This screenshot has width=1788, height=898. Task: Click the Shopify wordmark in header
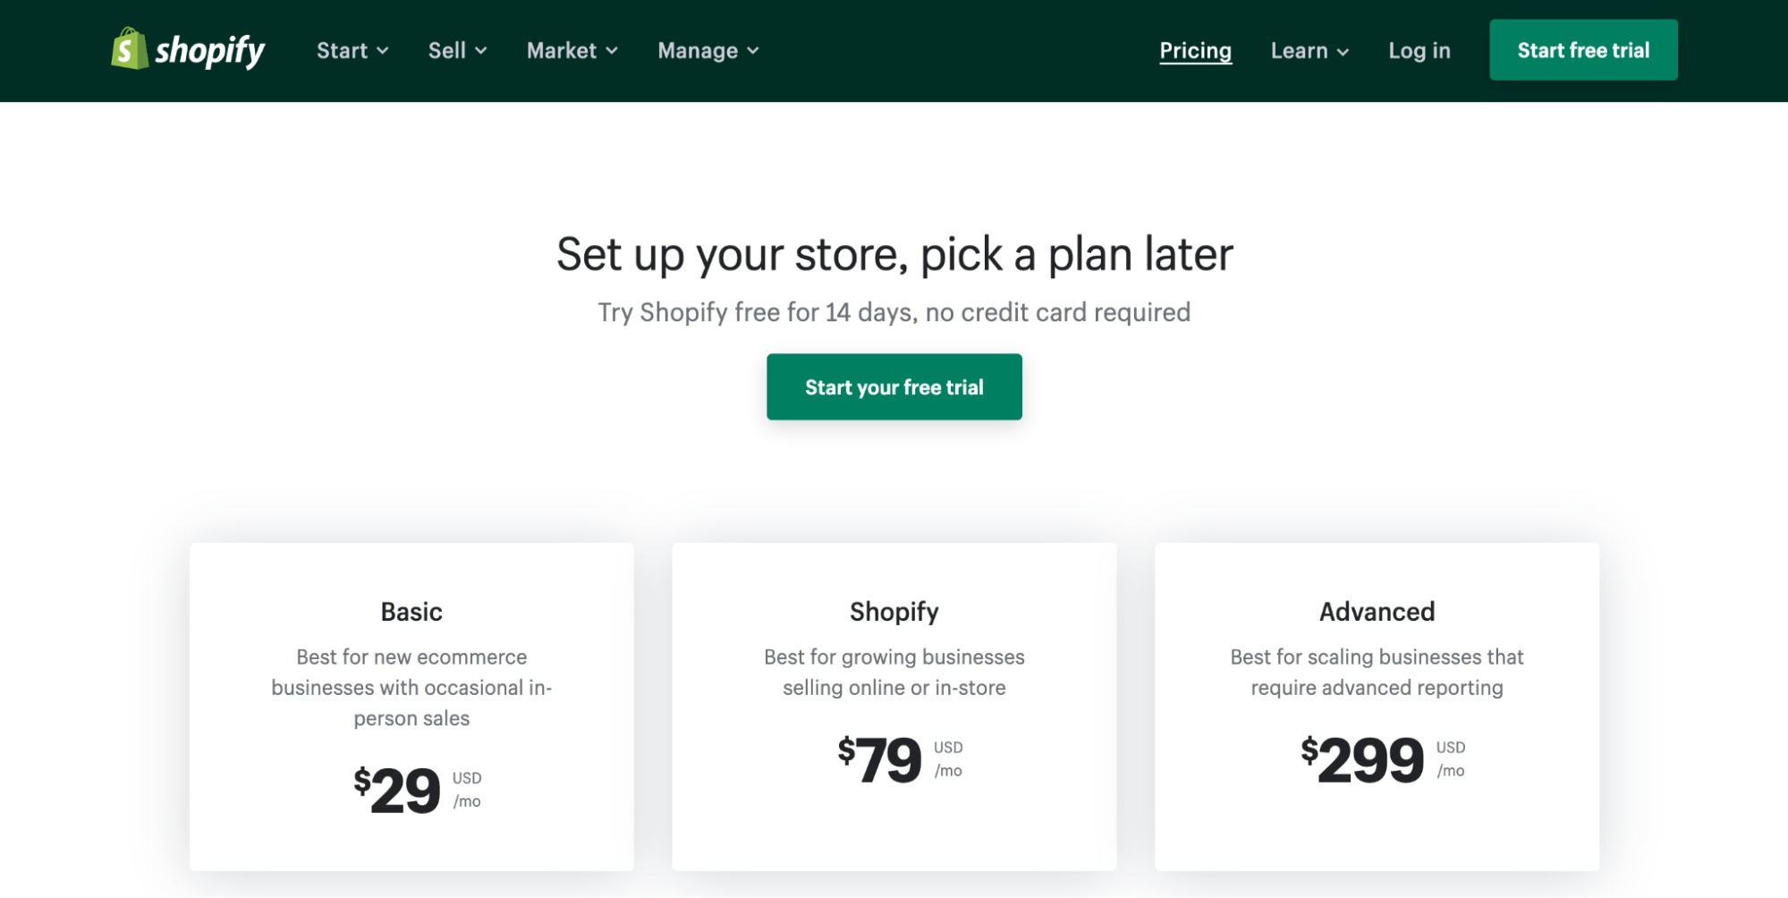210,51
